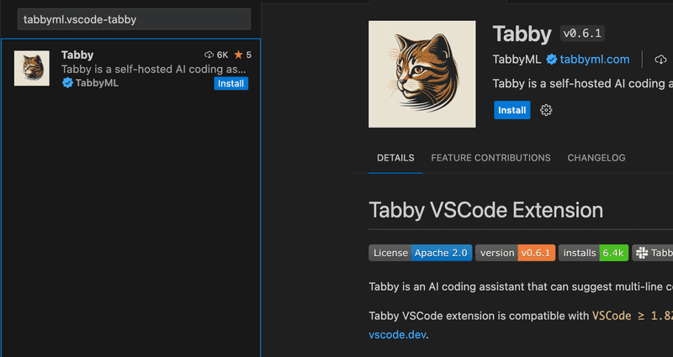
Task: Click the verified badge beside tabbyml.com
Action: (x=552, y=60)
